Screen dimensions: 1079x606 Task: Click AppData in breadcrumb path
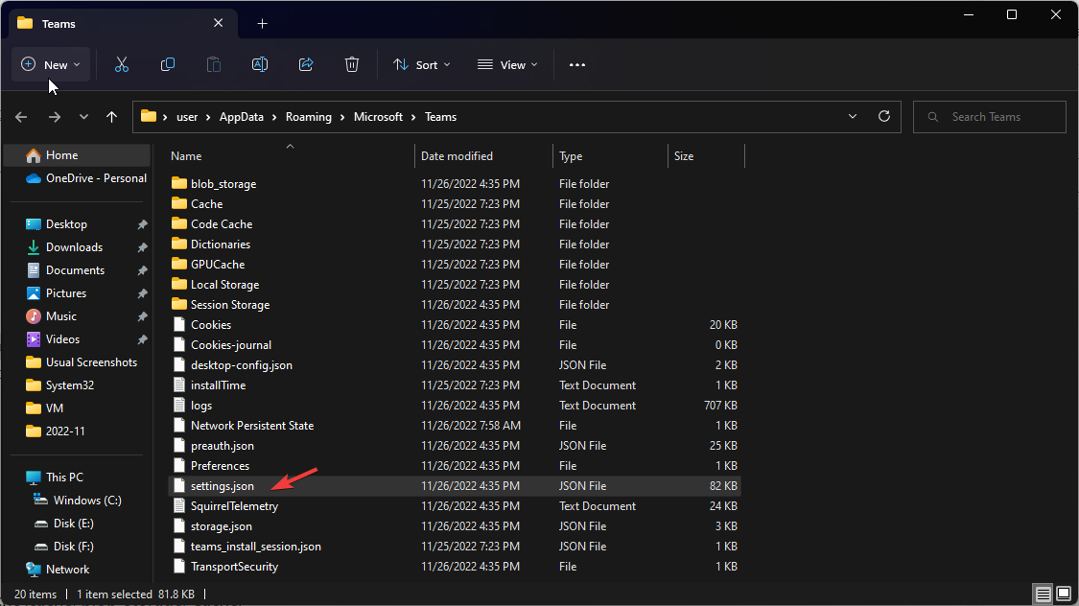click(x=242, y=117)
